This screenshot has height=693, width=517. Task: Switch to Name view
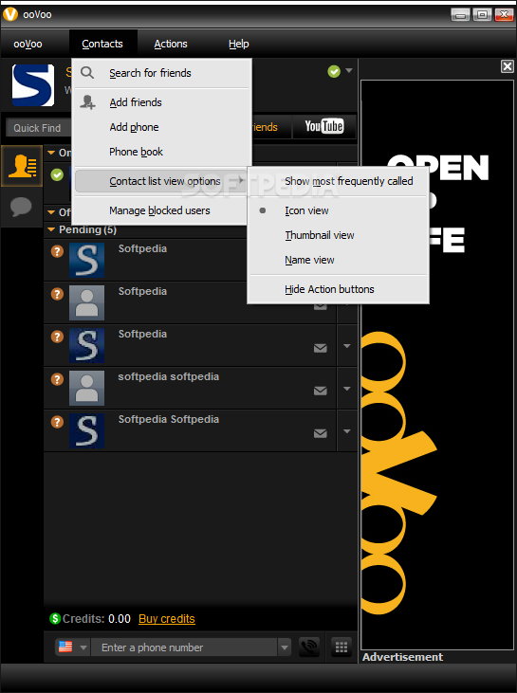339,260
